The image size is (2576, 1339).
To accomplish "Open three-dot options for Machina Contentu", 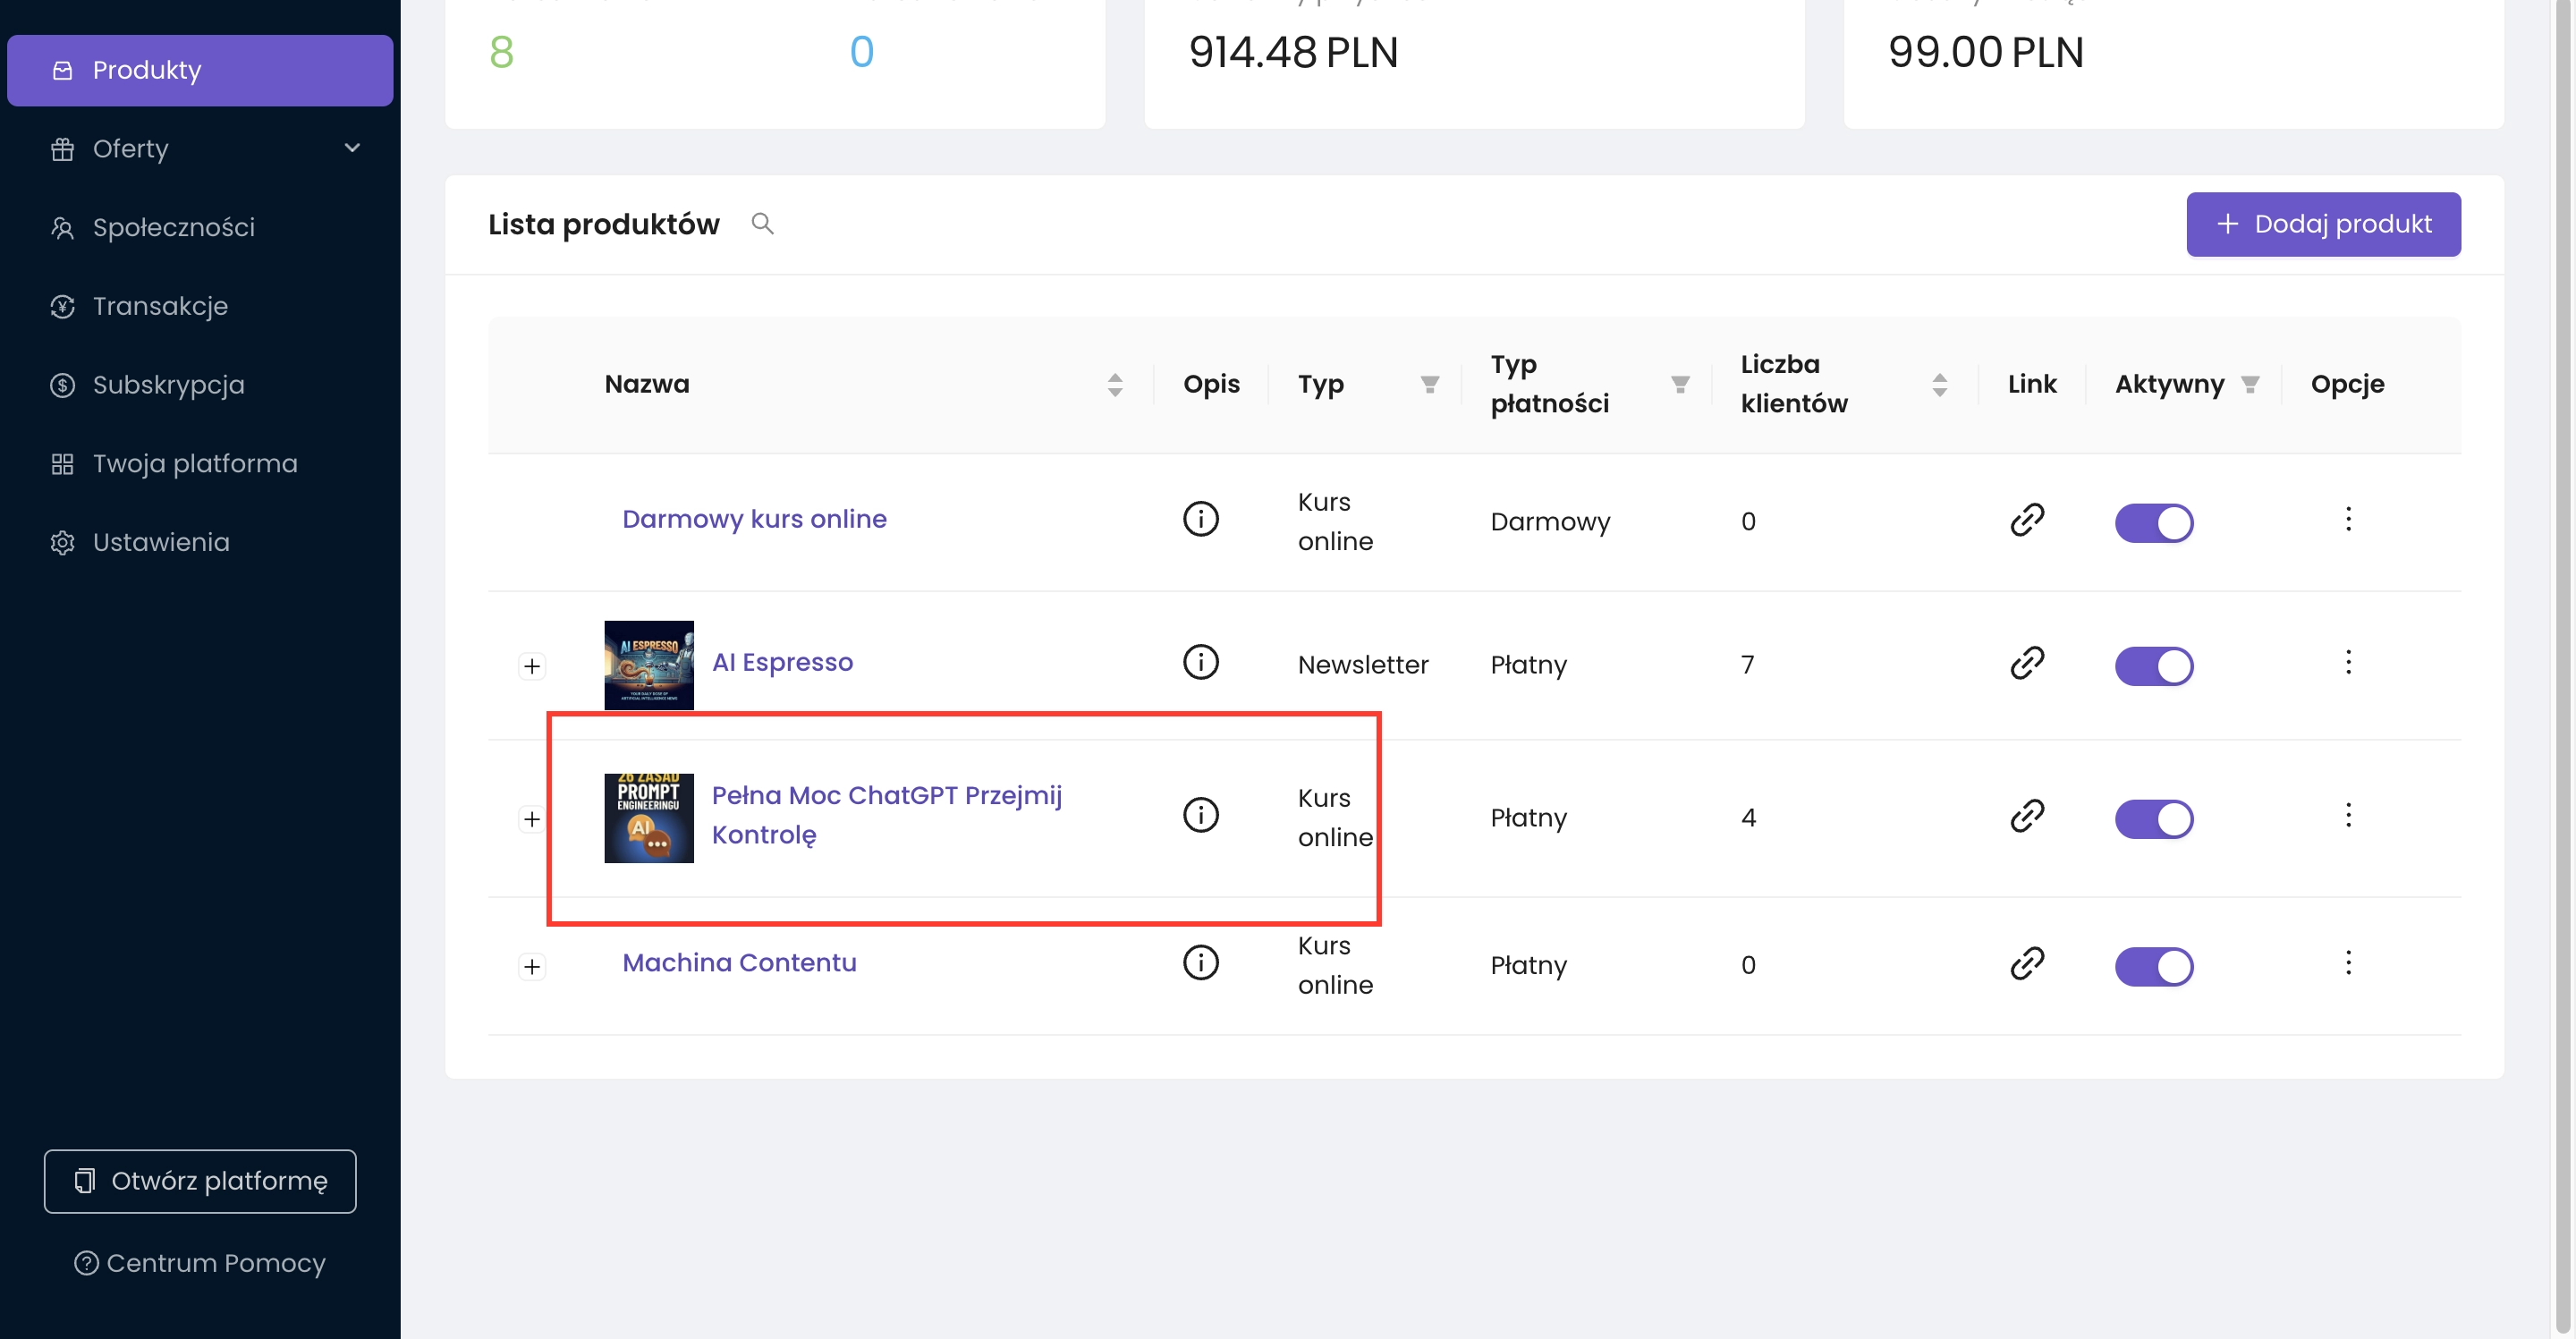I will (2347, 963).
